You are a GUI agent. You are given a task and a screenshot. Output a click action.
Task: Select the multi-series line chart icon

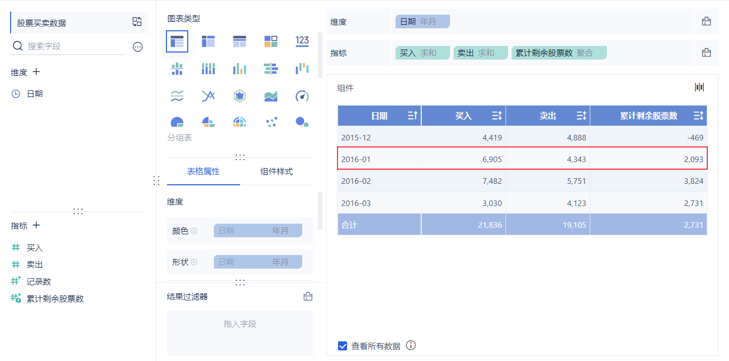pos(208,96)
